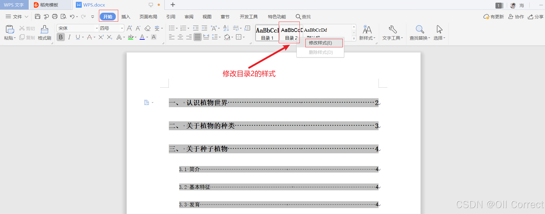
Task: Expand the bullet list dropdown
Action: [x=177, y=28]
